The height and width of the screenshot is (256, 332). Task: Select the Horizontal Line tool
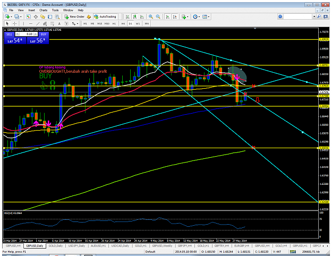31,23
